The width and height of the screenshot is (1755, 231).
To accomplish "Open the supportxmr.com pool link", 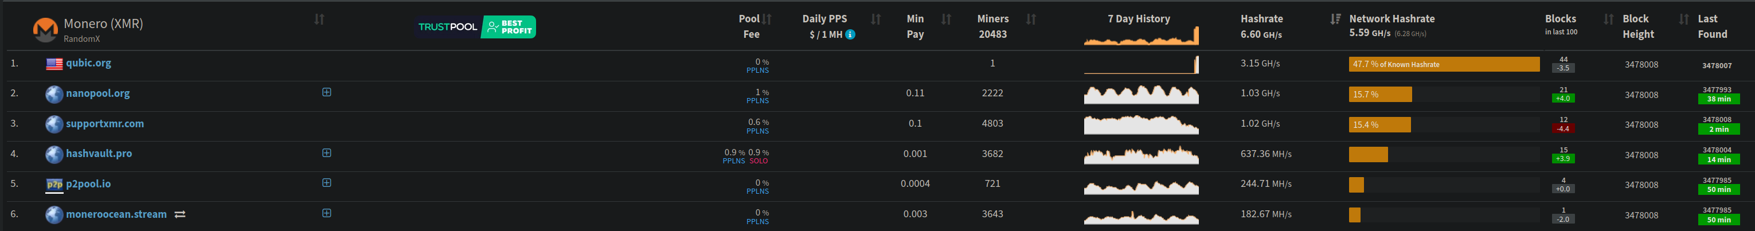I will (105, 124).
